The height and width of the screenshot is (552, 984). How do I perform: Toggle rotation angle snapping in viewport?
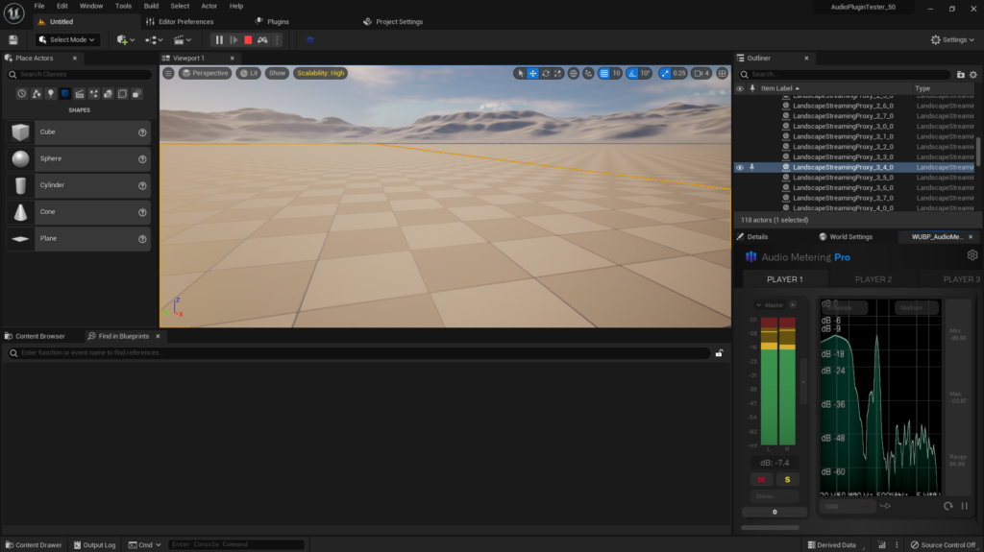[x=631, y=73]
